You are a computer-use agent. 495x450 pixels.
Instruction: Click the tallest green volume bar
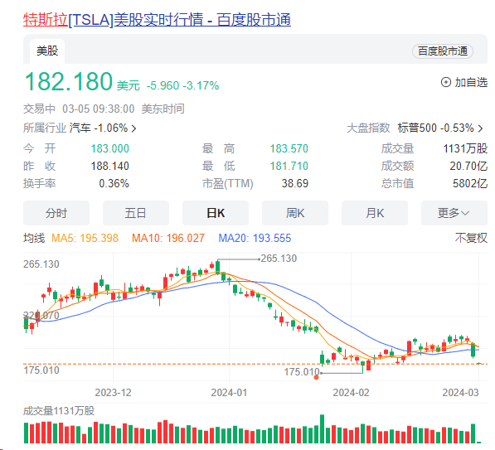click(x=322, y=428)
